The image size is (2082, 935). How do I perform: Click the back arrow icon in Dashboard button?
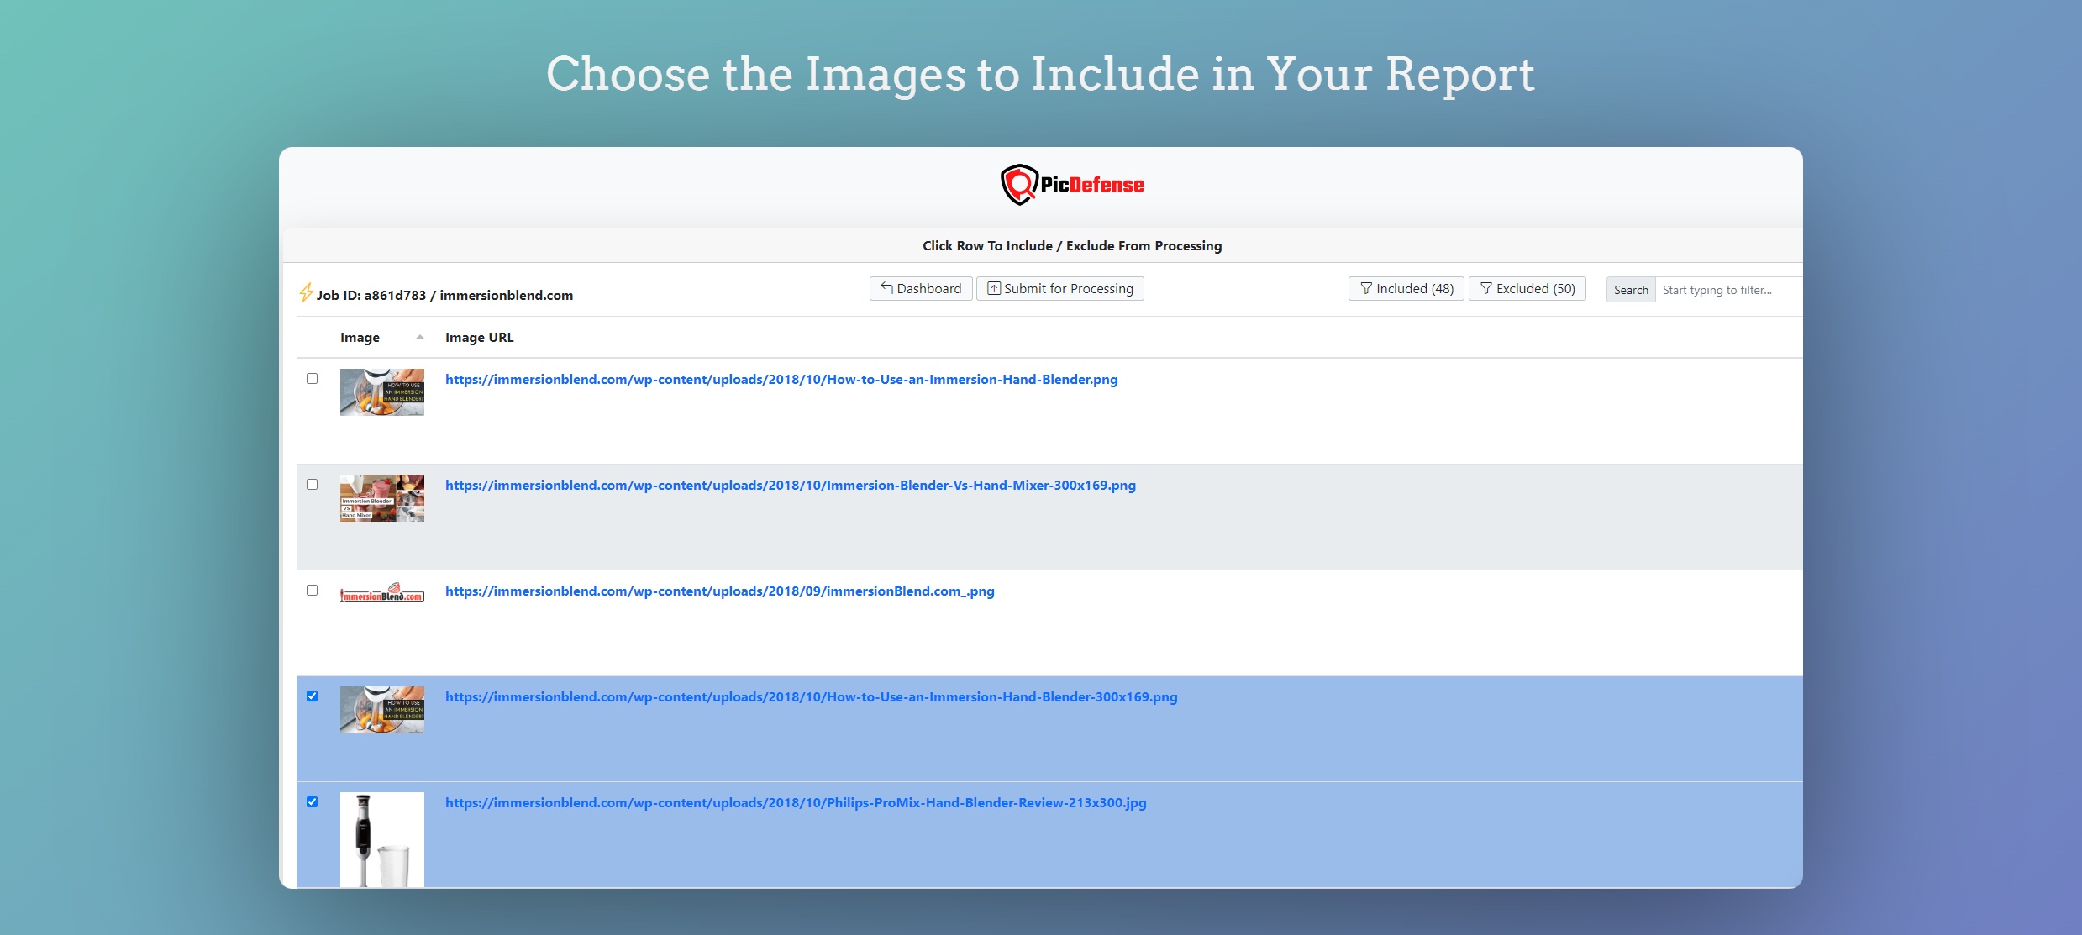886,288
